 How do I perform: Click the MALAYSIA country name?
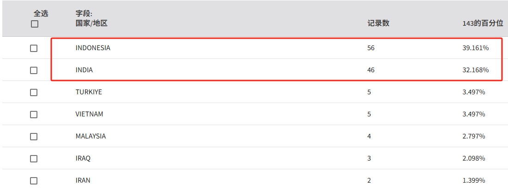tap(91, 136)
